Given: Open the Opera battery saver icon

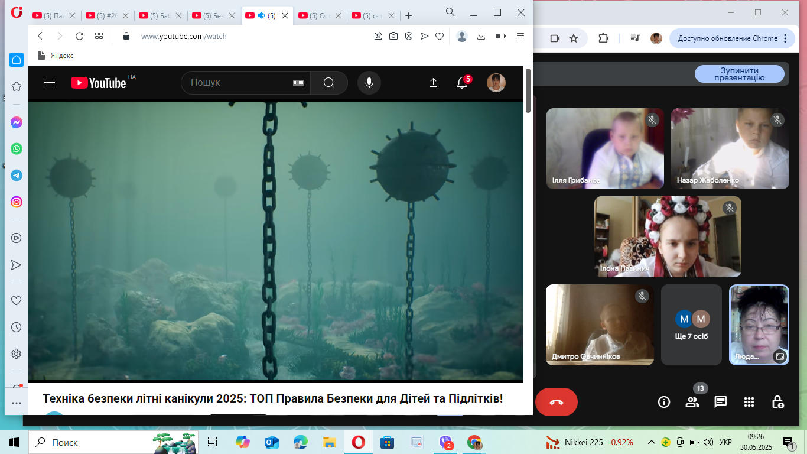Looking at the screenshot, I should 501,36.
